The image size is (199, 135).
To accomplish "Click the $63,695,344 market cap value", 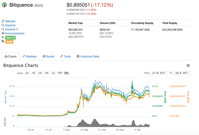I will (x=76, y=29).
